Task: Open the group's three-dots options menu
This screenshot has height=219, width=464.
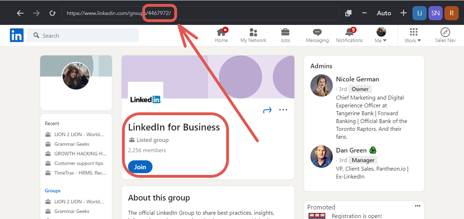Action: (283, 110)
